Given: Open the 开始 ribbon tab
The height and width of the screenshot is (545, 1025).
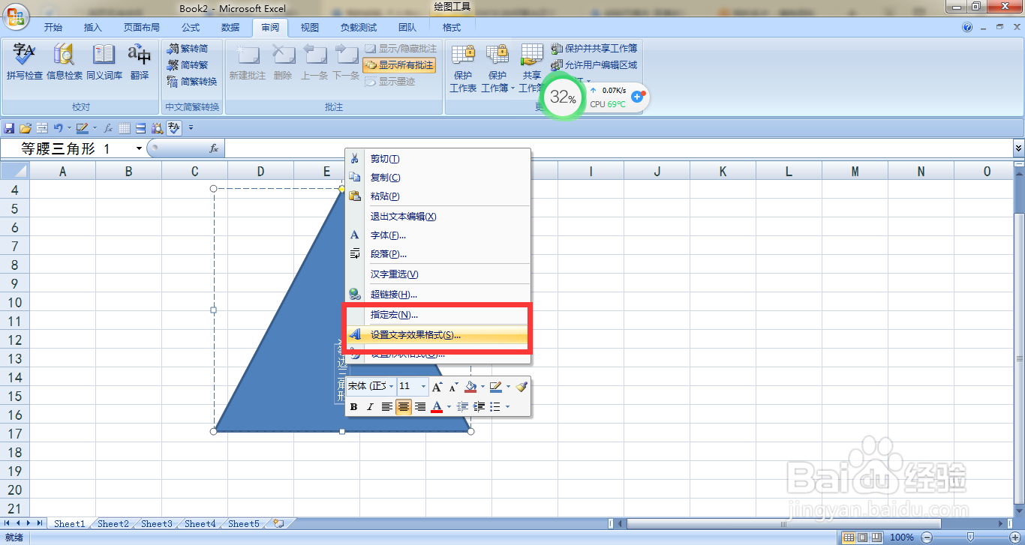Looking at the screenshot, I should pos(53,28).
